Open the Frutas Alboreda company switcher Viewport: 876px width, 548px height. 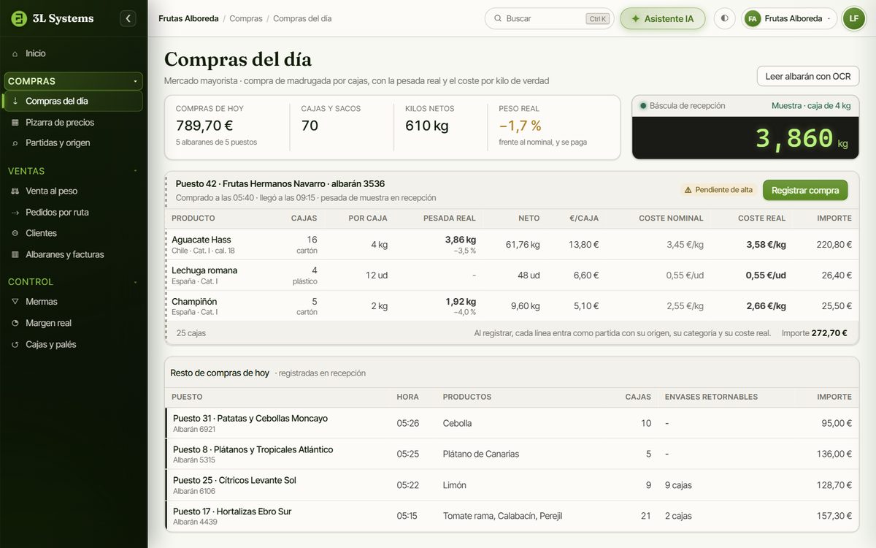point(789,19)
